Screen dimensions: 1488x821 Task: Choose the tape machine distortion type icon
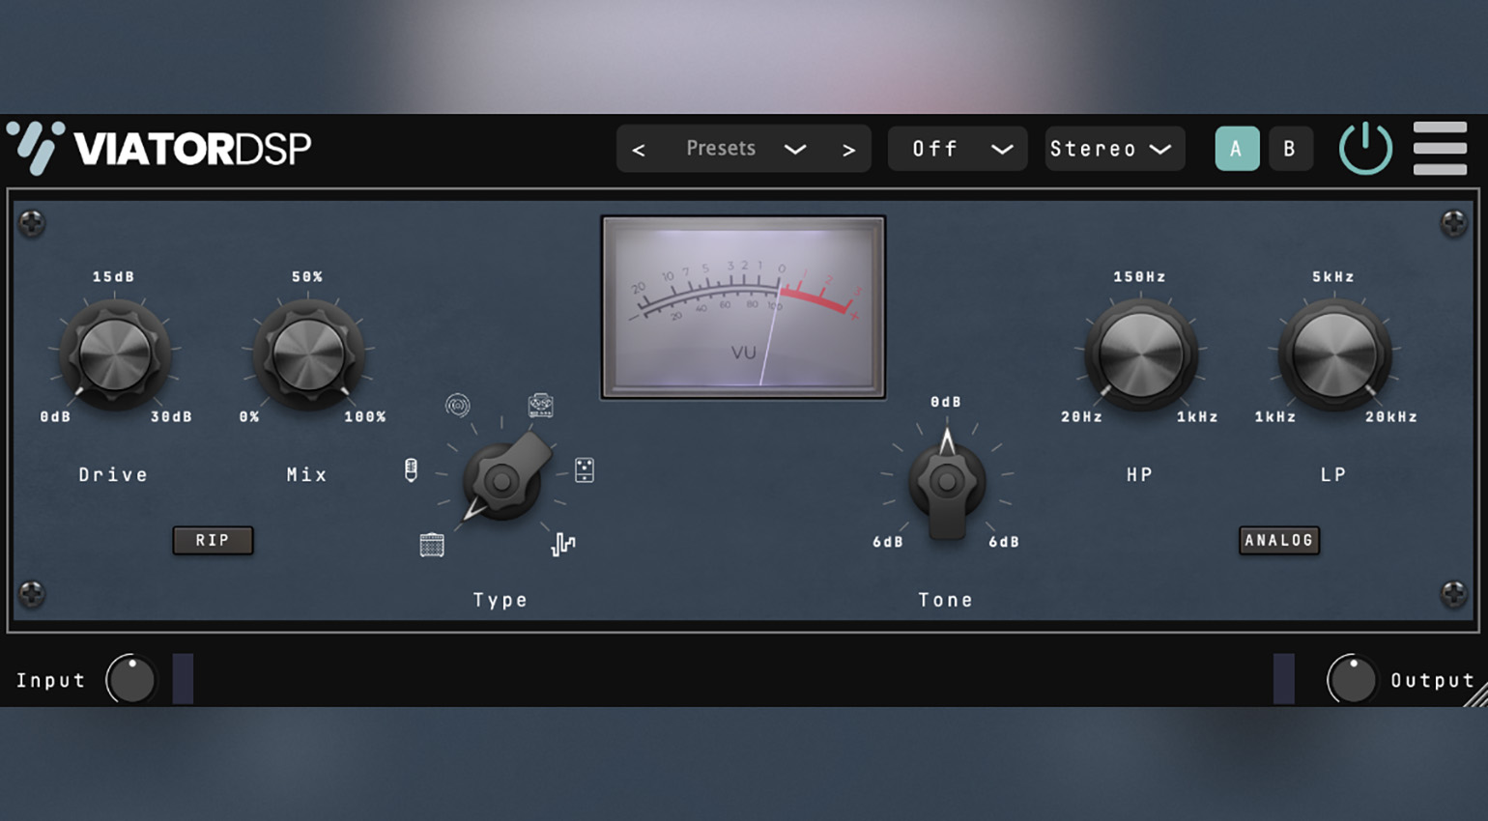(x=540, y=406)
